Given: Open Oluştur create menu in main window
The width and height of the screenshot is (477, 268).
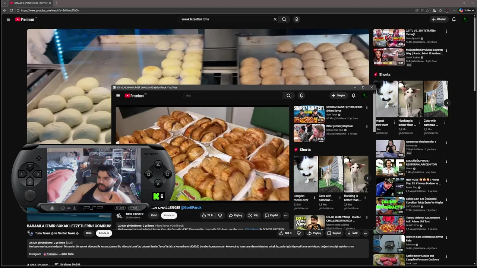Looking at the screenshot, I should pos(439,19).
